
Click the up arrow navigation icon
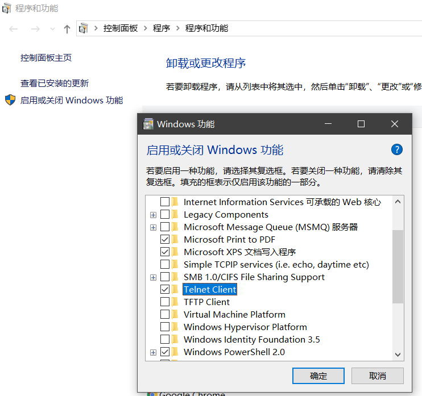67,28
